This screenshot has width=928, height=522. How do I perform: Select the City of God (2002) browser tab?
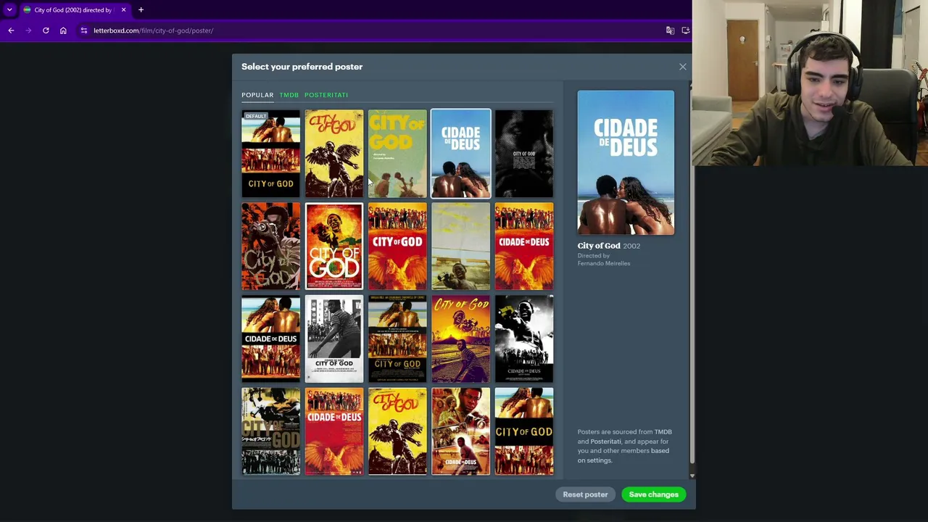point(74,10)
